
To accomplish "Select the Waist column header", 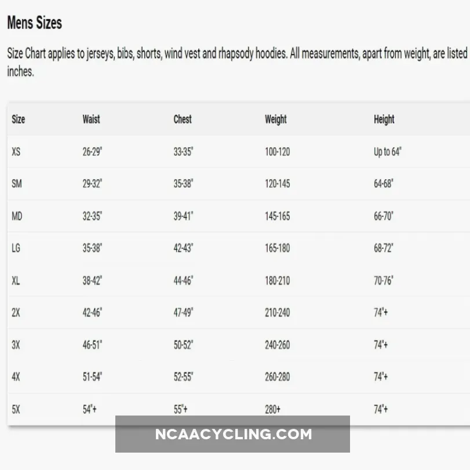I will point(91,119).
